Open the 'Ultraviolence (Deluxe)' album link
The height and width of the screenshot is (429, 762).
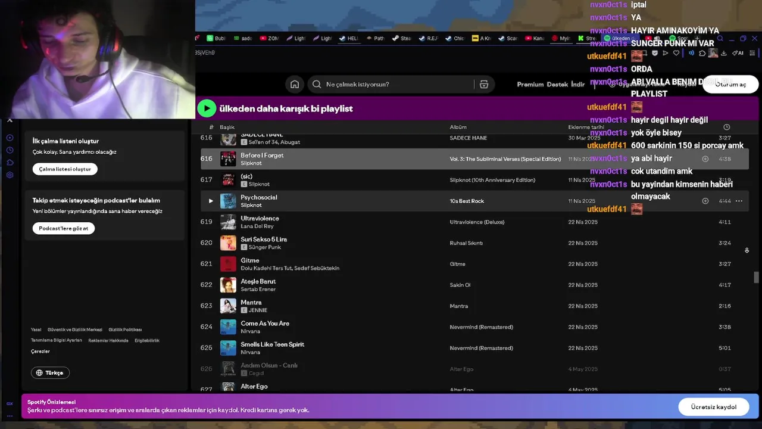click(477, 222)
